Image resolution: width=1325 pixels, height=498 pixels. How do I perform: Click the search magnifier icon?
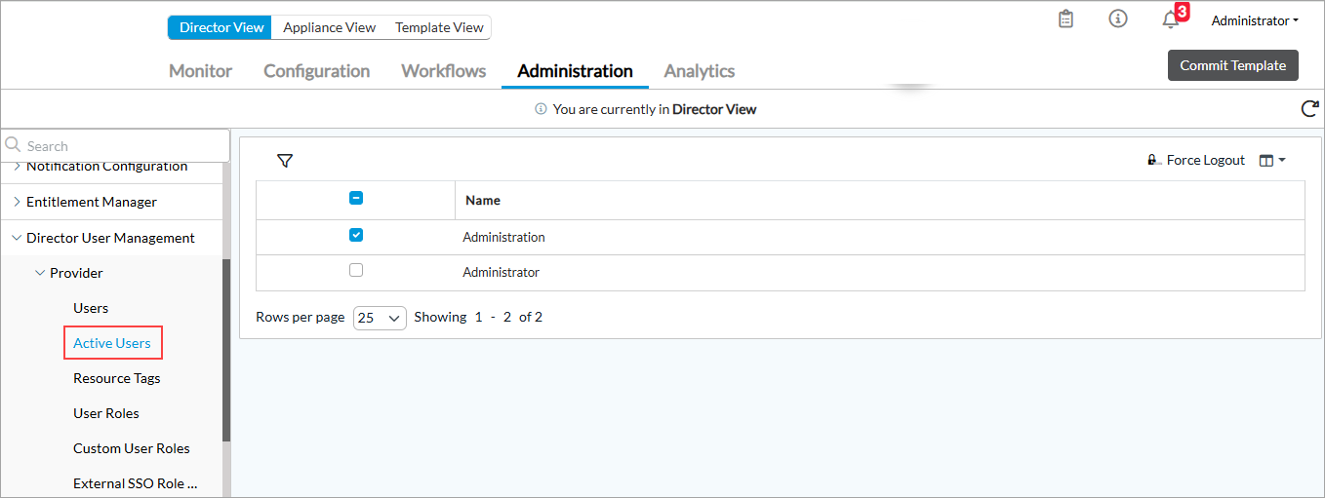[x=14, y=145]
